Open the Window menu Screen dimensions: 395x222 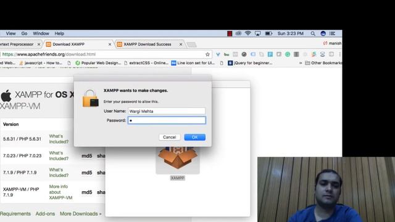[41, 33]
